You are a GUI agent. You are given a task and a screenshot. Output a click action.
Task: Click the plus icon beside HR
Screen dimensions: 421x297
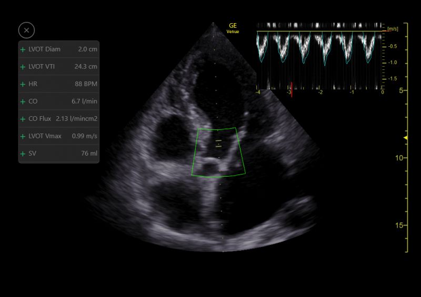click(x=23, y=84)
